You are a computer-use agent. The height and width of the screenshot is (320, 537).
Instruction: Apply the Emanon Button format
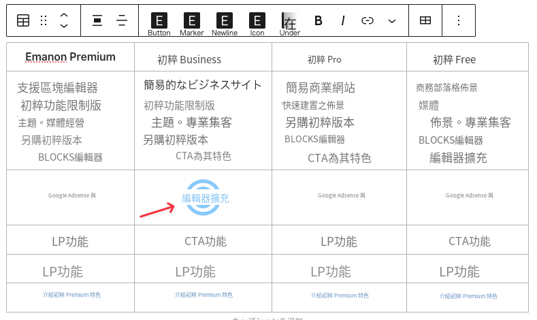pyautogui.click(x=159, y=24)
